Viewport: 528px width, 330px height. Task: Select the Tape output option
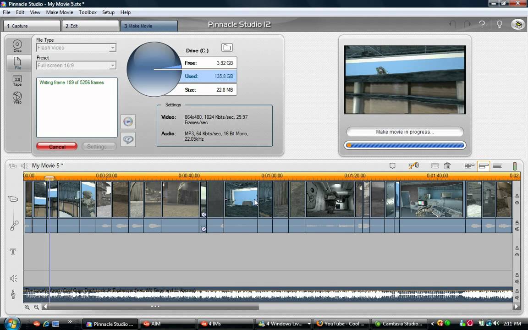click(17, 81)
